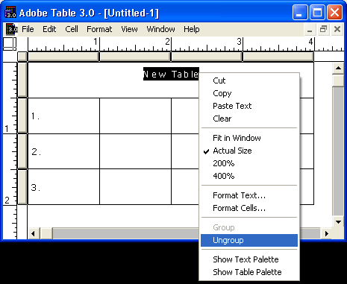Select row header beside cell 2.

(x=22, y=151)
